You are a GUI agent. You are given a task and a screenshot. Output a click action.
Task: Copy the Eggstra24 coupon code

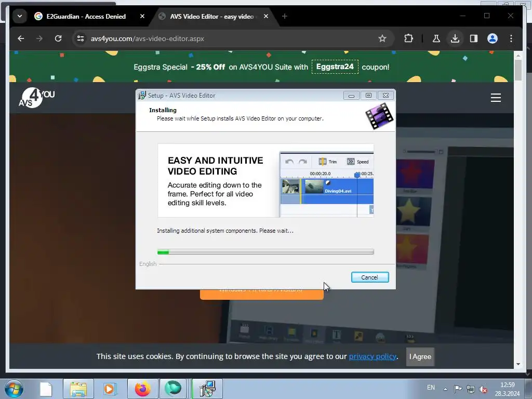tap(335, 66)
